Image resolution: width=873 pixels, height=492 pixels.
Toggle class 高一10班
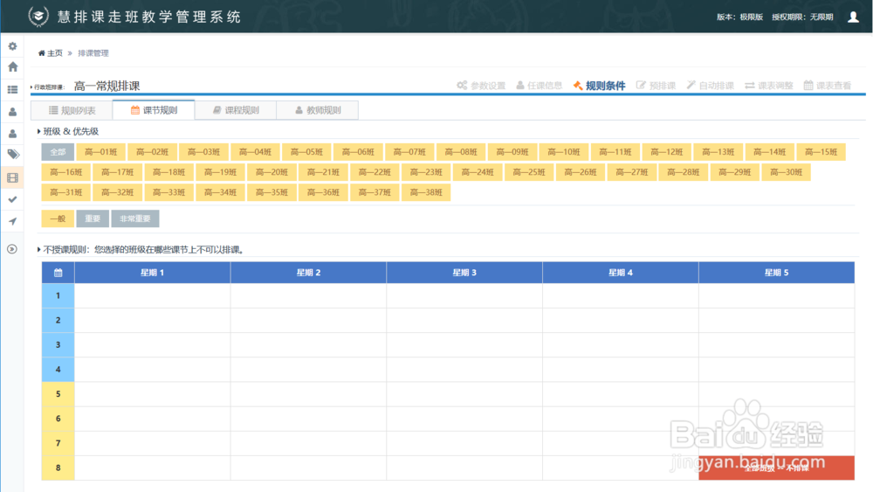click(x=563, y=152)
